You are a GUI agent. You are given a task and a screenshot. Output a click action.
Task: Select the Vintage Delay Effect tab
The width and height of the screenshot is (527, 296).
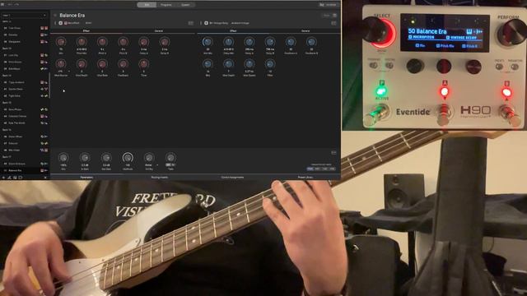click(x=233, y=31)
